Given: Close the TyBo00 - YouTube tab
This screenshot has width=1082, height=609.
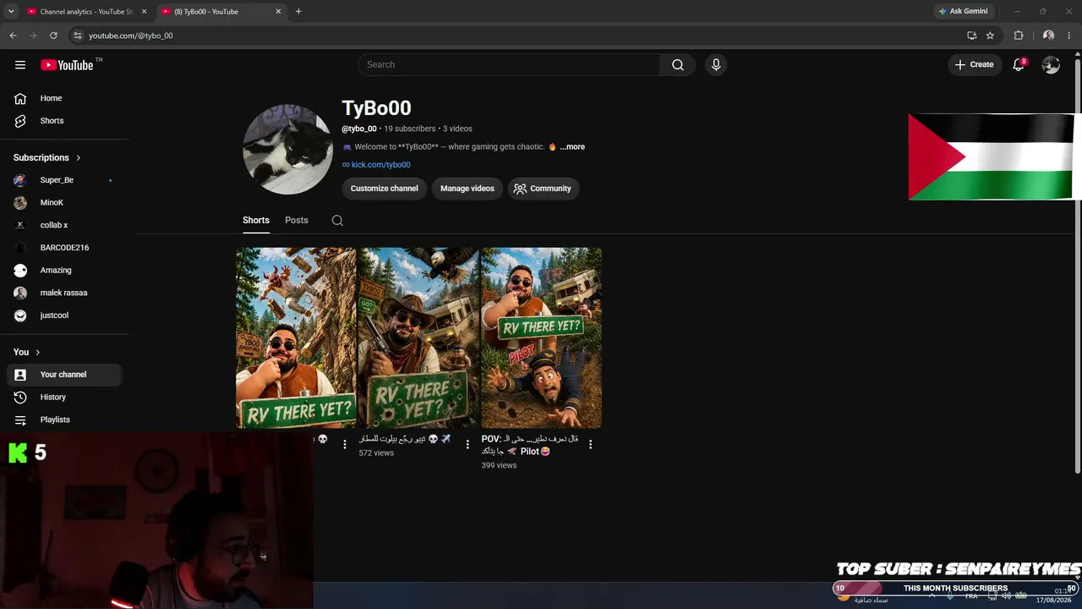Looking at the screenshot, I should (x=278, y=12).
